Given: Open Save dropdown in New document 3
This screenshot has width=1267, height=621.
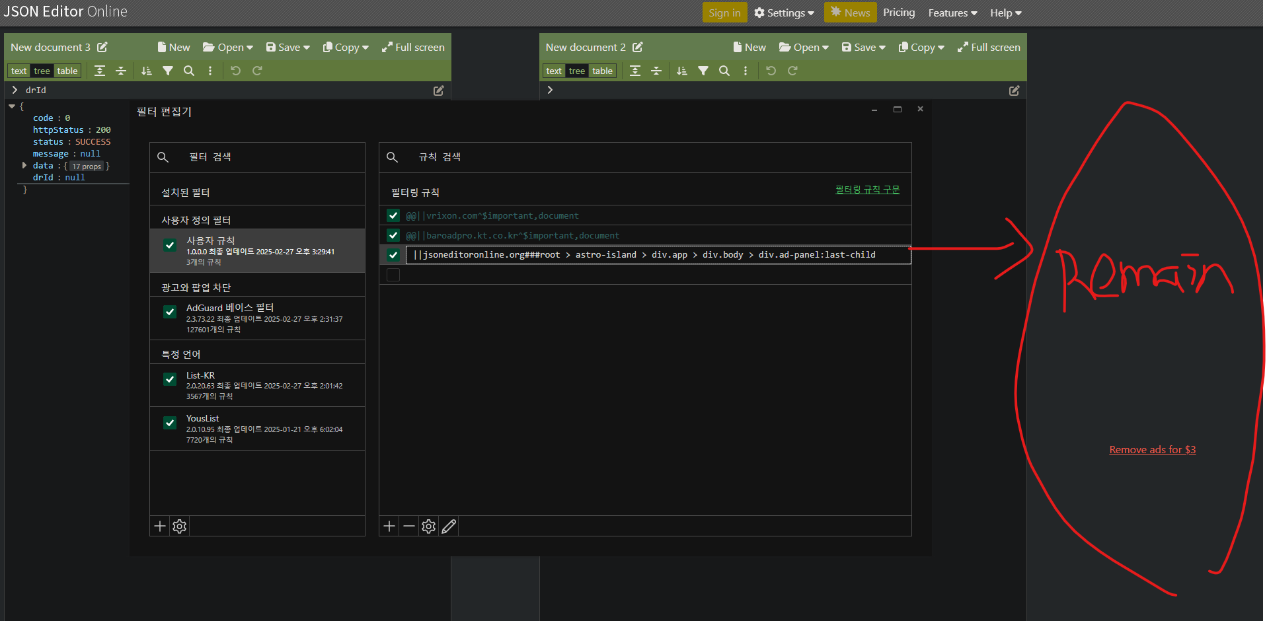Looking at the screenshot, I should tap(288, 47).
